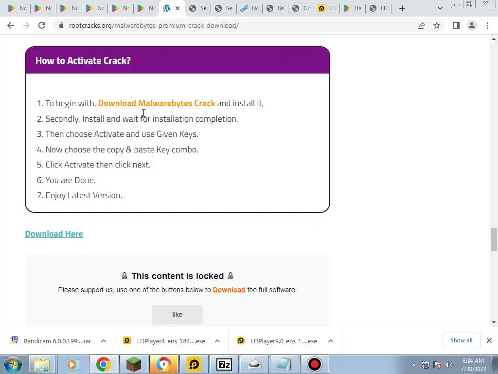The image size is (498, 374).
Task: Launch the media player taskbar icon
Action: [x=72, y=364]
